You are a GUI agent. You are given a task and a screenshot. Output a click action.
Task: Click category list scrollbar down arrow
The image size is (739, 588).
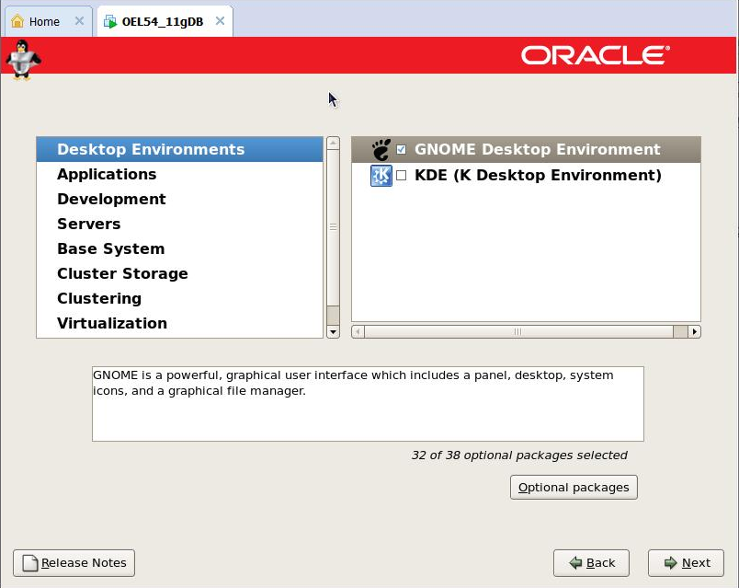point(334,332)
